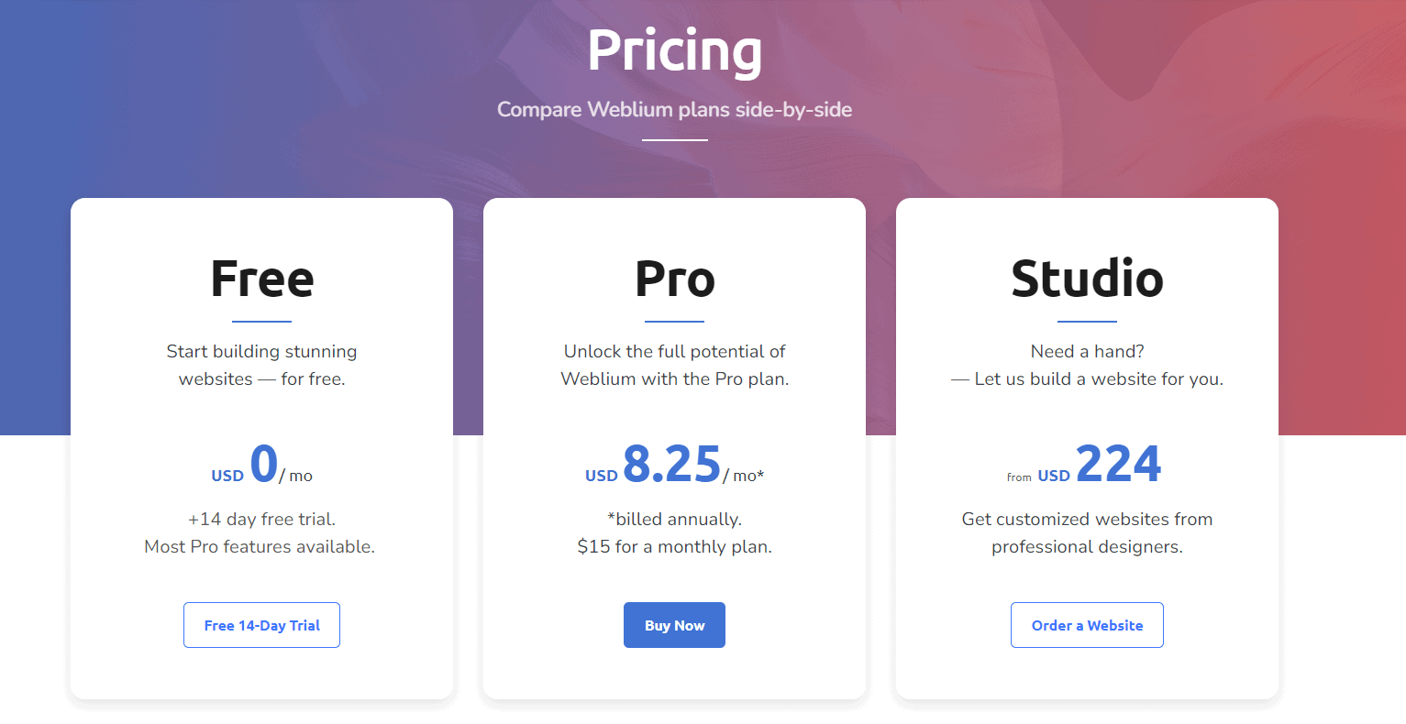Click 'Get customized websites from professional designers' text
The width and height of the screenshot is (1406, 724).
coord(1087,532)
